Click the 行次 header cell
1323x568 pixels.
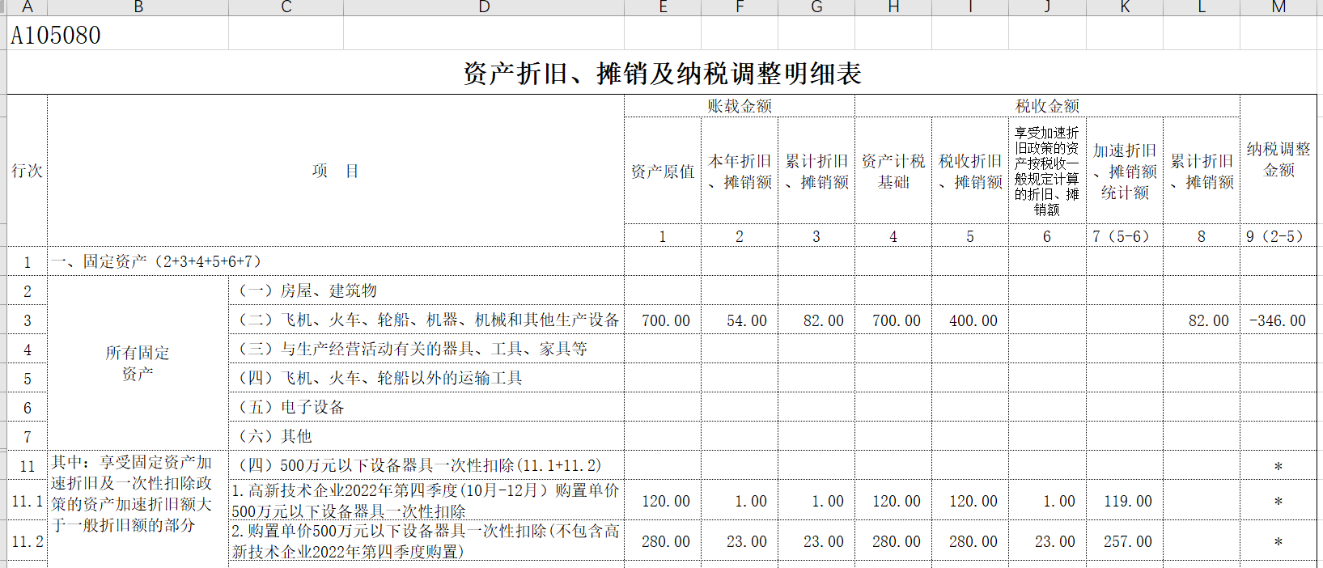[27, 171]
